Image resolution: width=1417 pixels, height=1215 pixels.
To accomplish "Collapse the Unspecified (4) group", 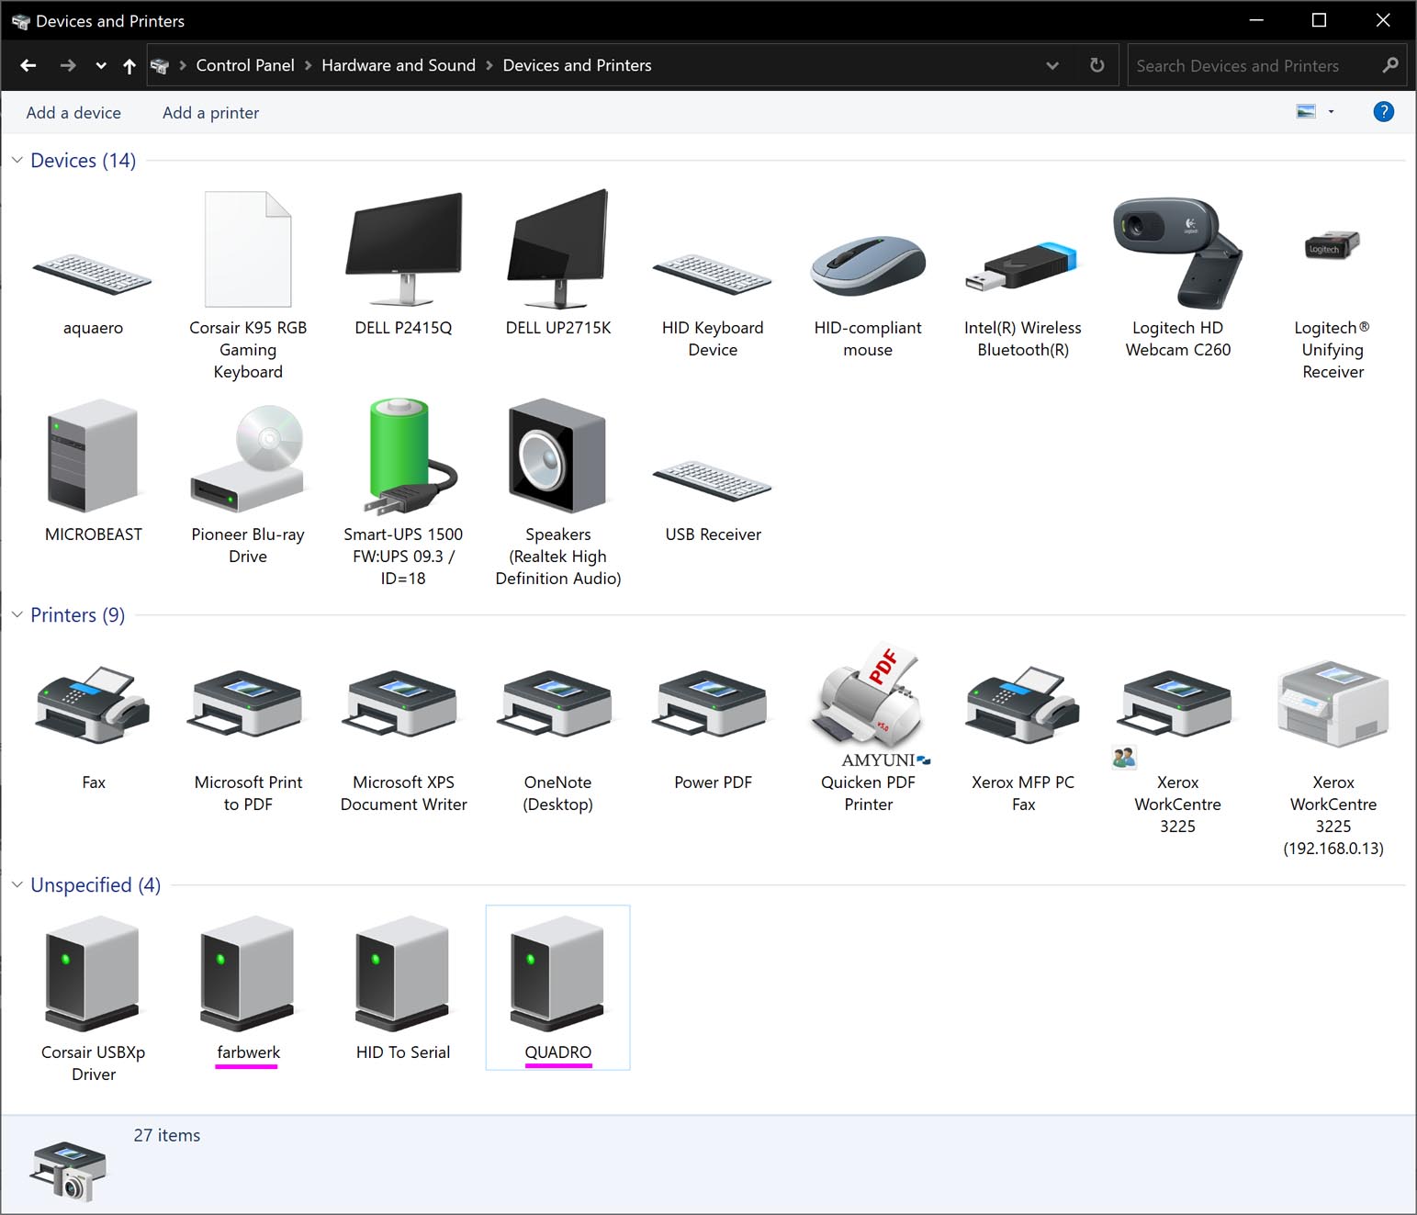I will tap(17, 885).
